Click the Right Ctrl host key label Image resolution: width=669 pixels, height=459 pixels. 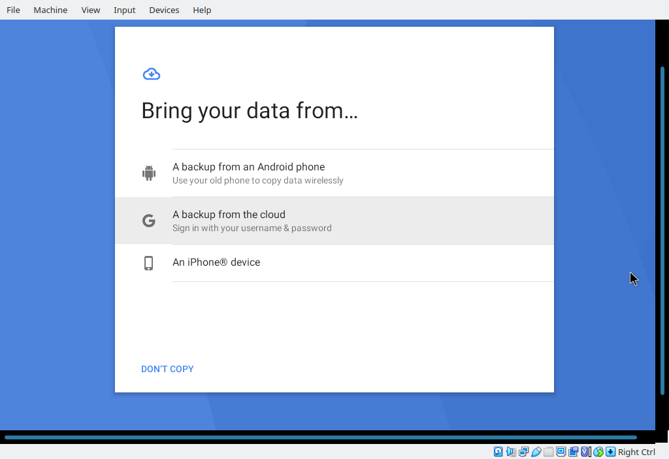coord(636,452)
